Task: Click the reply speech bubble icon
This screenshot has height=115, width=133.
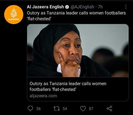Action: 30,108
